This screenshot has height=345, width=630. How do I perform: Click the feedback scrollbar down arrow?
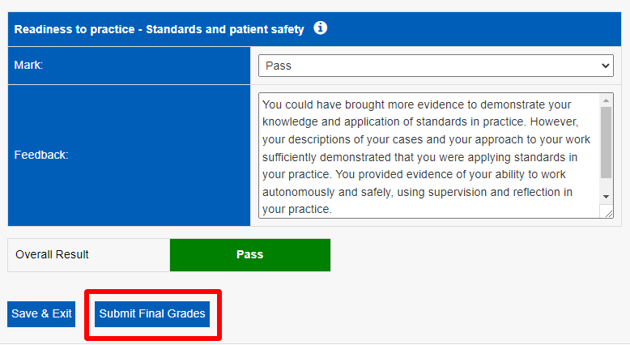[x=606, y=197]
